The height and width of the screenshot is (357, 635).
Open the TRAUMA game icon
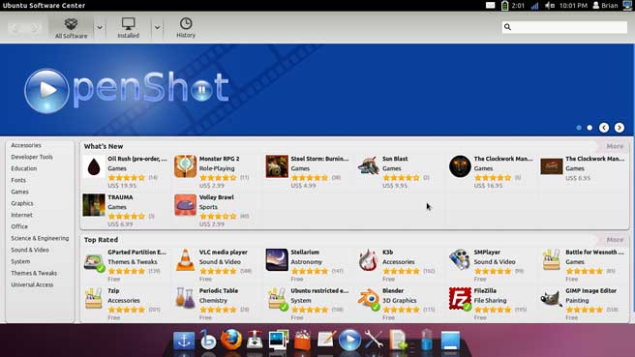pos(94,205)
